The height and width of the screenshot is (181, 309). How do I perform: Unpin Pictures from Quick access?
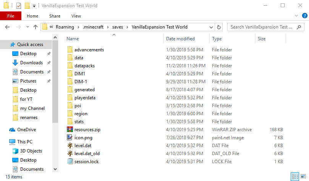49,81
